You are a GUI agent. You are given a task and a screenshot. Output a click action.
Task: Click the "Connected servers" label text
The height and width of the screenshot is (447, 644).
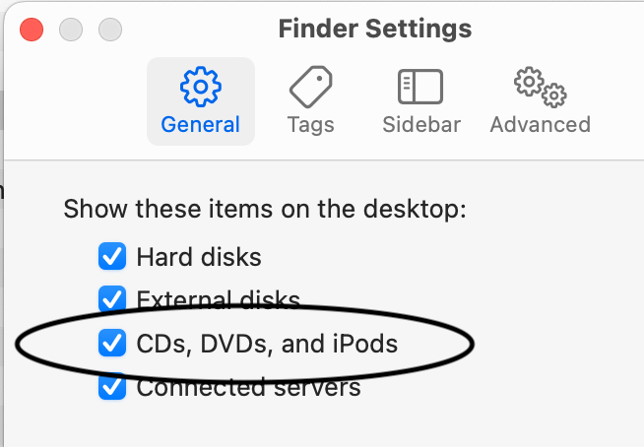248,388
